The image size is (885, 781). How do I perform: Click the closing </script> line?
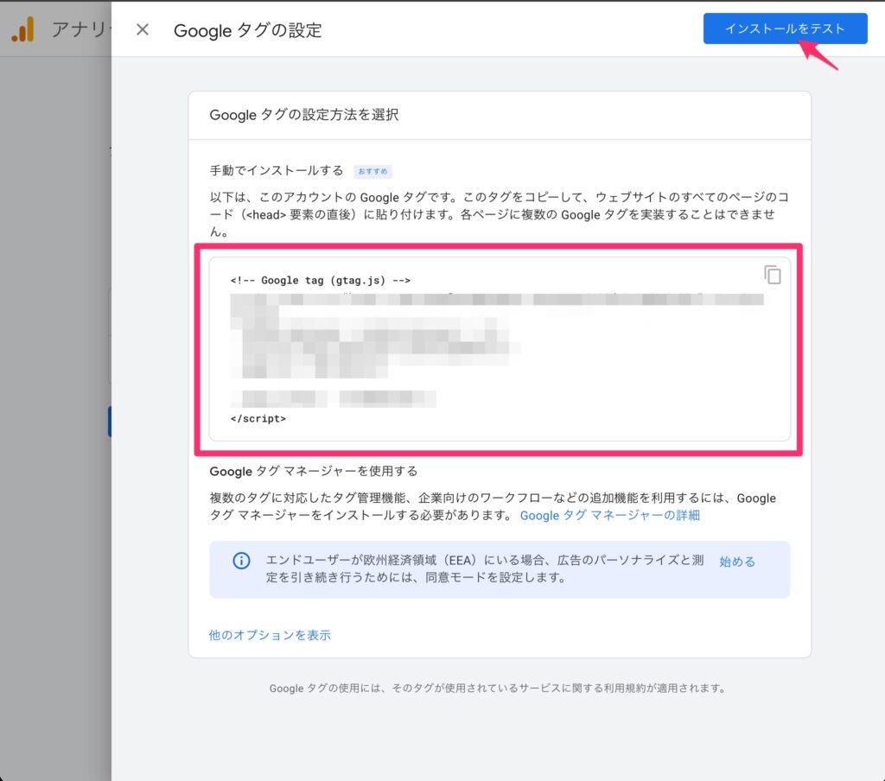point(258,417)
